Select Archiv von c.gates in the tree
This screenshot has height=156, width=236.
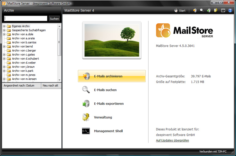click(x=23, y=54)
